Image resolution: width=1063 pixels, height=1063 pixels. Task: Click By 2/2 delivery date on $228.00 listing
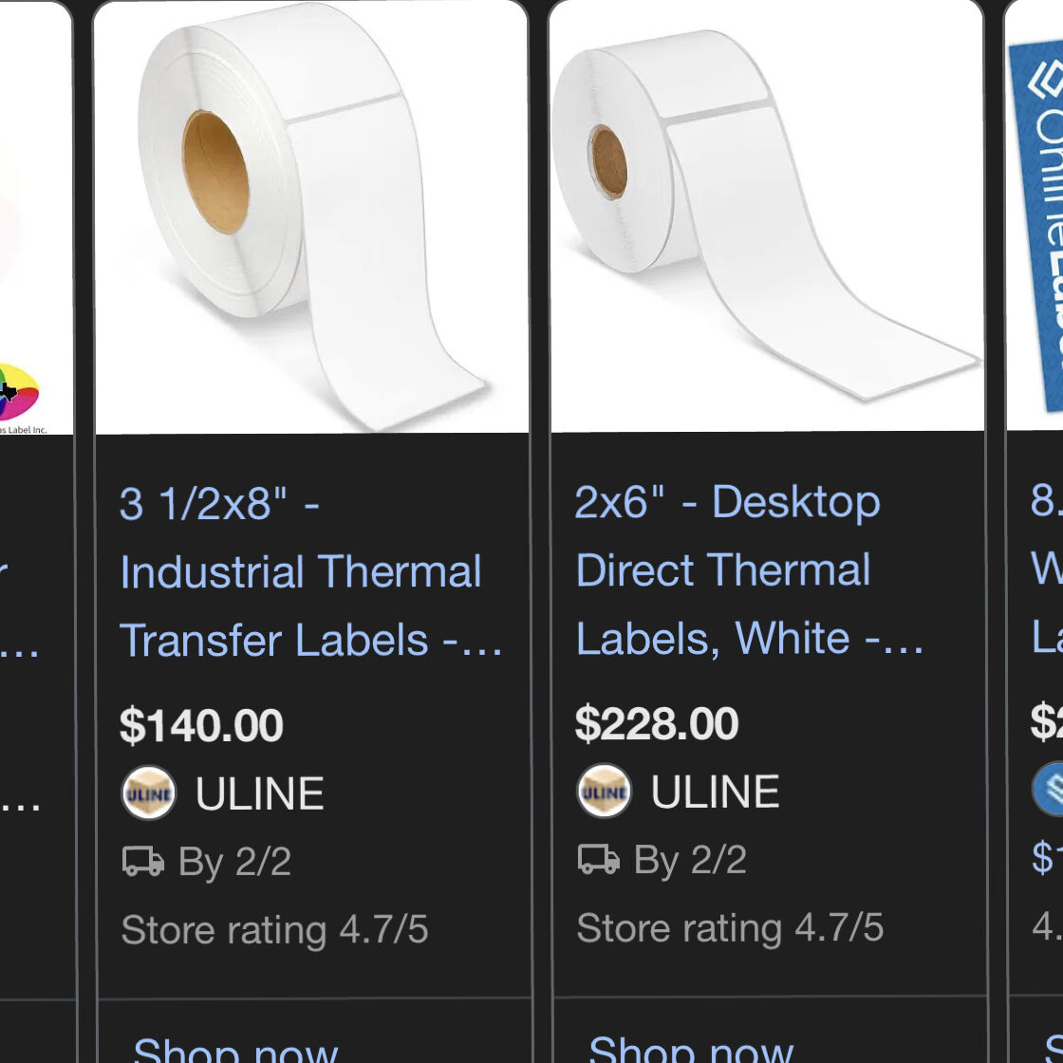[x=690, y=860]
